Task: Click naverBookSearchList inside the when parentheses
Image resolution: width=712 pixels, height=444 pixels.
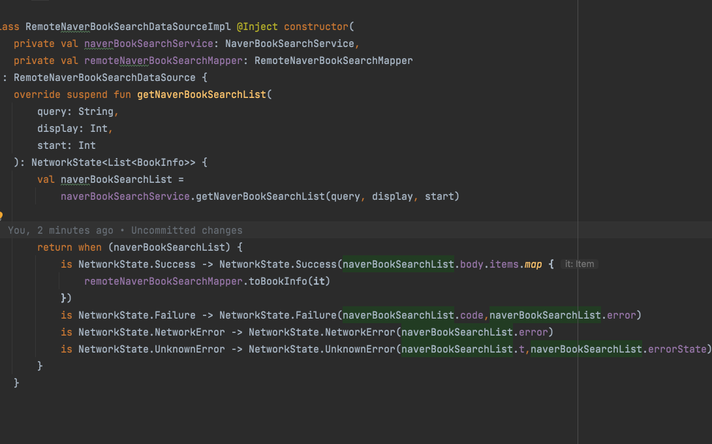Action: pyautogui.click(x=169, y=247)
